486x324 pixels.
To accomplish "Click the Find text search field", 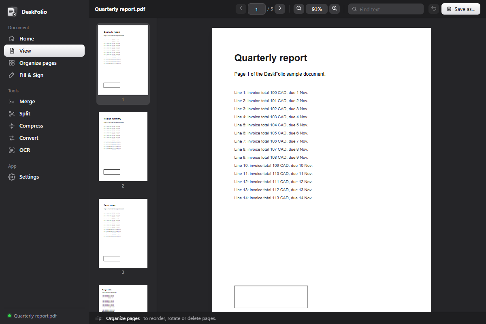I will pyautogui.click(x=386, y=9).
